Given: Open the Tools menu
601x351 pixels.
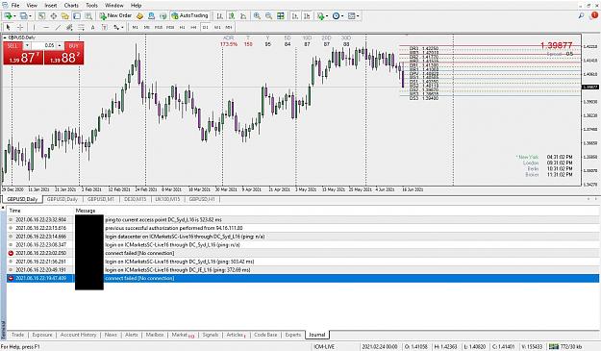Looking at the screenshot, I should point(91,6).
